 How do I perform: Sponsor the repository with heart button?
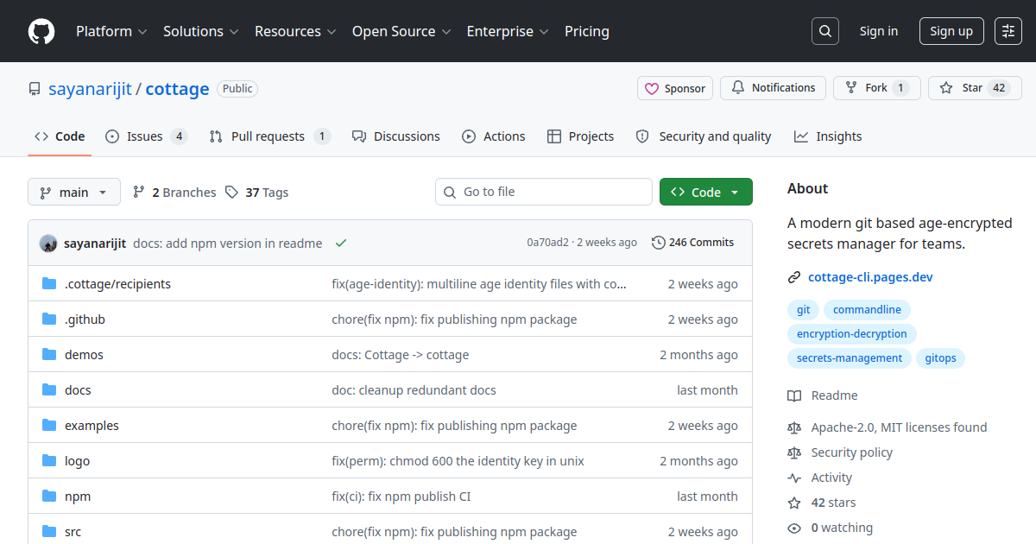675,88
